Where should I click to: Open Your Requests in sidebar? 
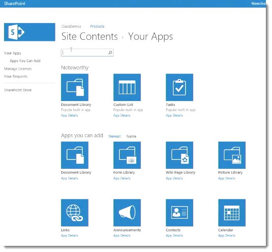point(15,76)
